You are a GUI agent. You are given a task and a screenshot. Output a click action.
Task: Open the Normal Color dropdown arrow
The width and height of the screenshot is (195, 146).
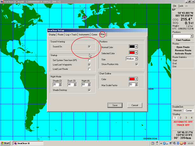coord(136,47)
